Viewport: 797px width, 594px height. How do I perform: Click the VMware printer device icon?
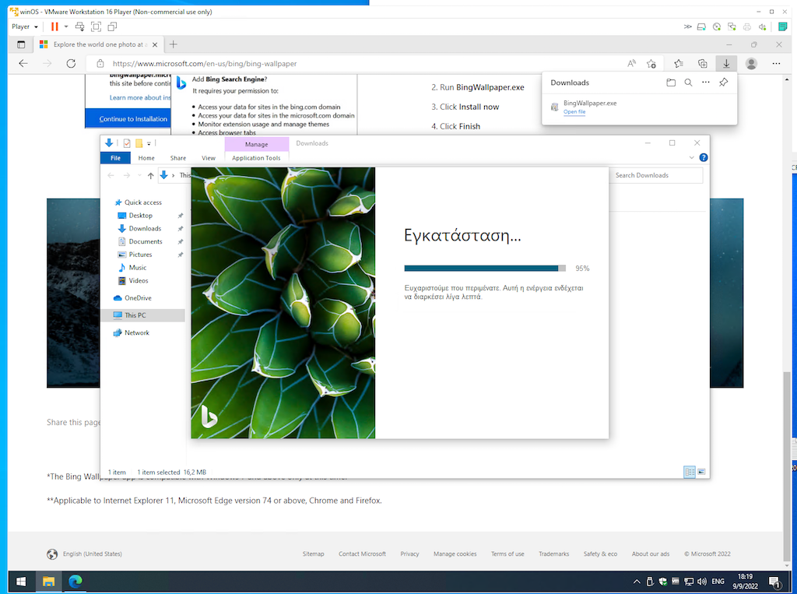[x=747, y=26]
